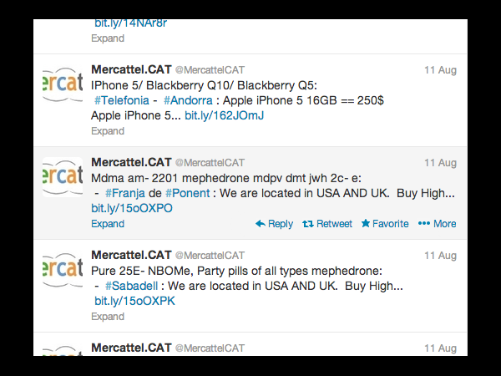Click the Retweet arrows icon

coord(308,224)
